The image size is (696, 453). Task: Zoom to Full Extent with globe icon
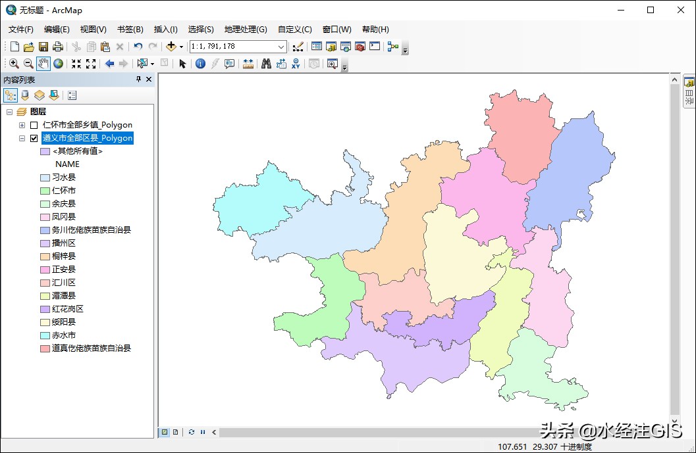pos(58,63)
